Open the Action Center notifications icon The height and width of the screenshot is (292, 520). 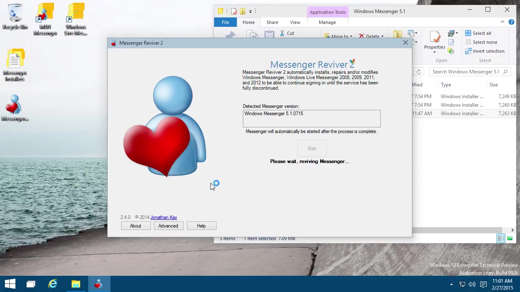[x=483, y=284]
